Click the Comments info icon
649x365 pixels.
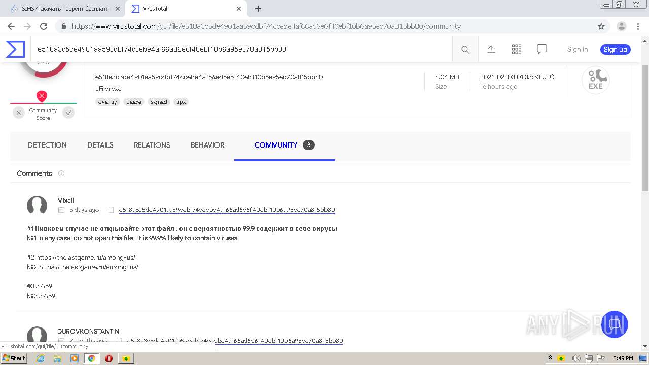click(x=61, y=173)
